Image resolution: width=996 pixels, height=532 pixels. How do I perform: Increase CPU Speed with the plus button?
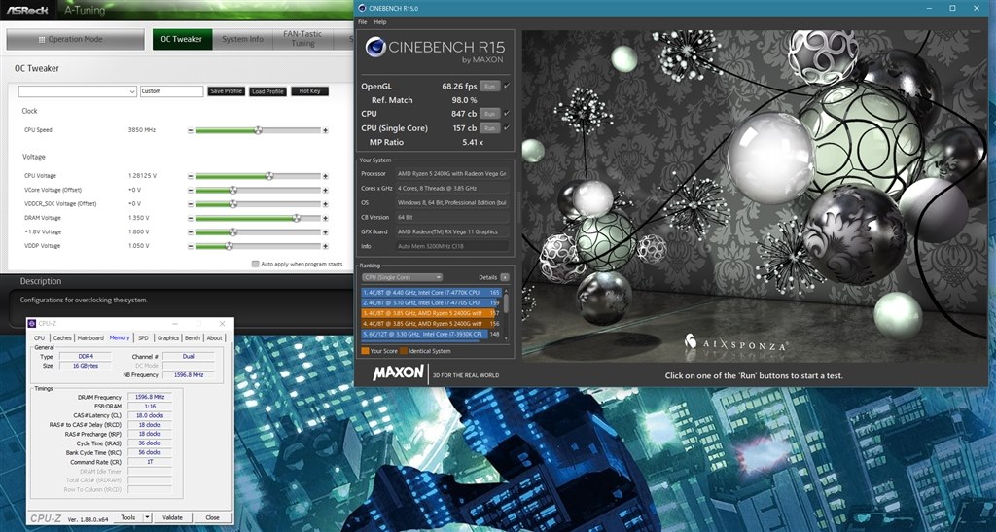pyautogui.click(x=325, y=130)
